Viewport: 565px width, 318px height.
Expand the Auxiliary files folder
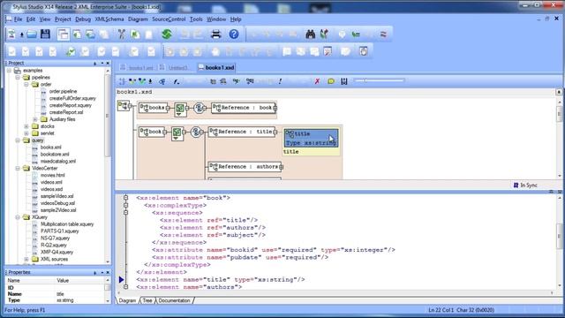click(x=35, y=119)
